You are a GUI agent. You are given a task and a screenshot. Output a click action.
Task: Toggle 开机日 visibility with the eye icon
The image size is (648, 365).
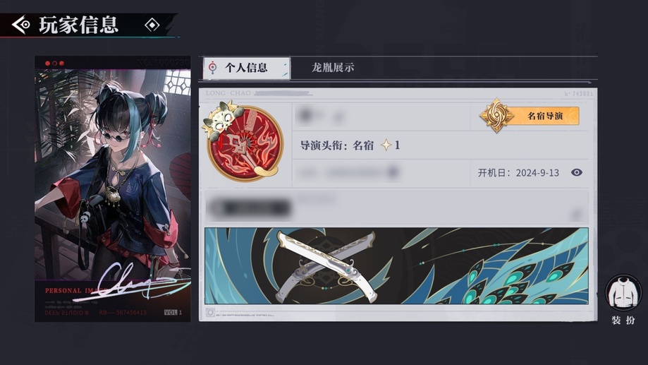pyautogui.click(x=577, y=172)
